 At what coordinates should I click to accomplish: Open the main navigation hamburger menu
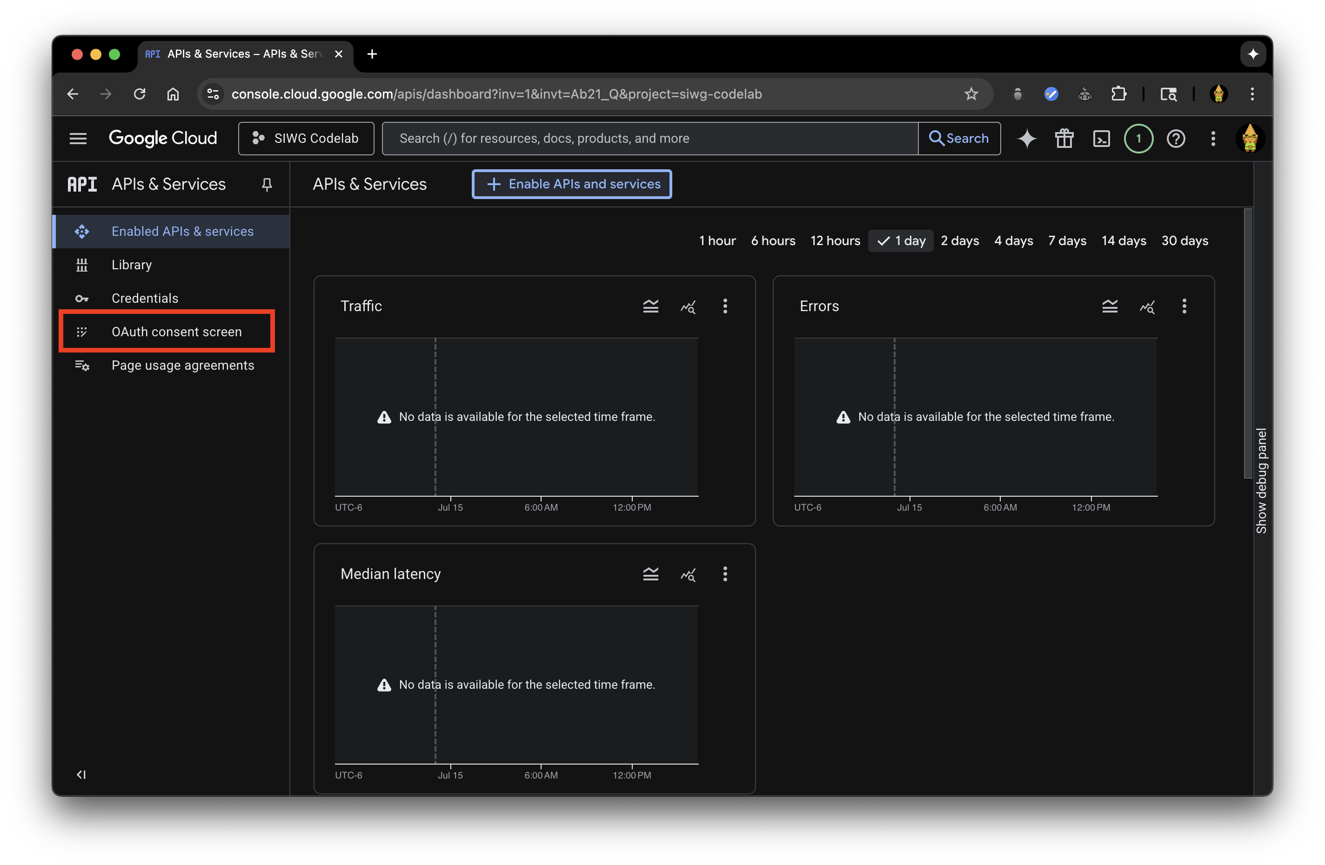(77, 139)
